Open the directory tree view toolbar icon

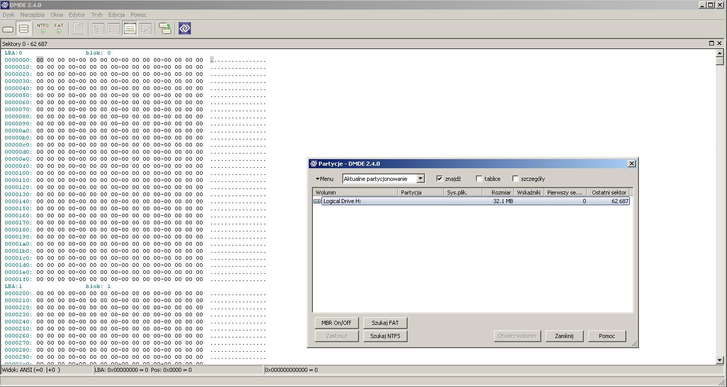(x=98, y=29)
